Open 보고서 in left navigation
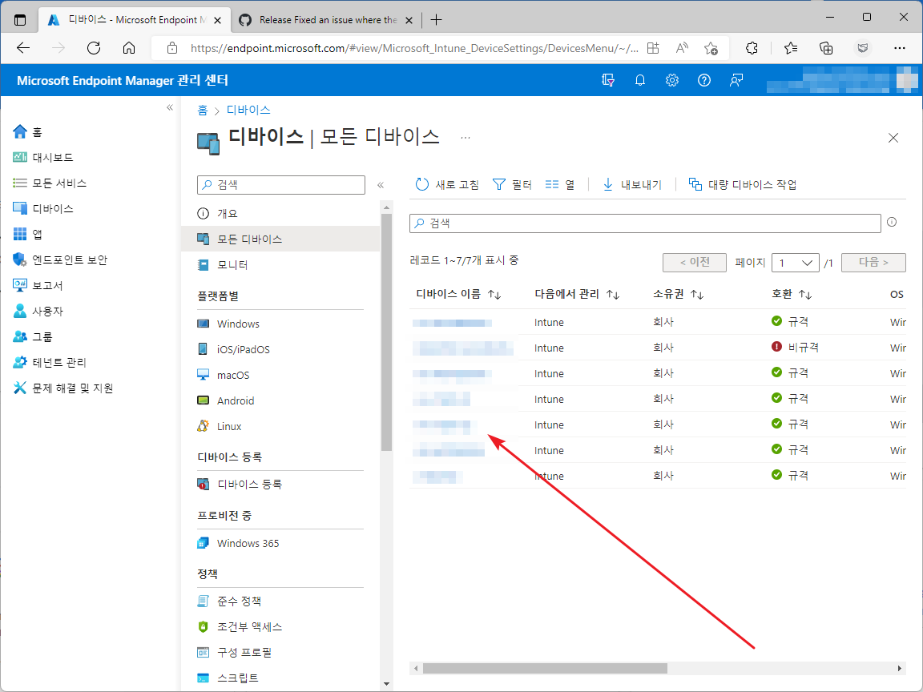This screenshot has width=923, height=692. pyautogui.click(x=38, y=285)
